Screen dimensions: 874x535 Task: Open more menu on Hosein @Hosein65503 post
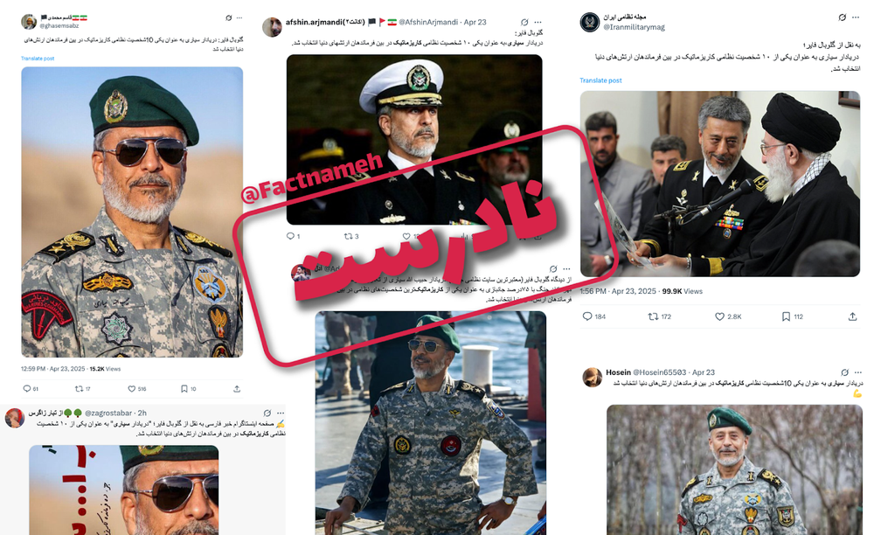click(x=858, y=372)
